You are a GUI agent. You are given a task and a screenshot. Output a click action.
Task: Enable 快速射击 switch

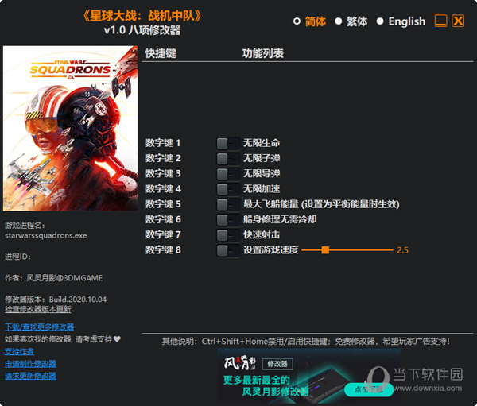228,234
